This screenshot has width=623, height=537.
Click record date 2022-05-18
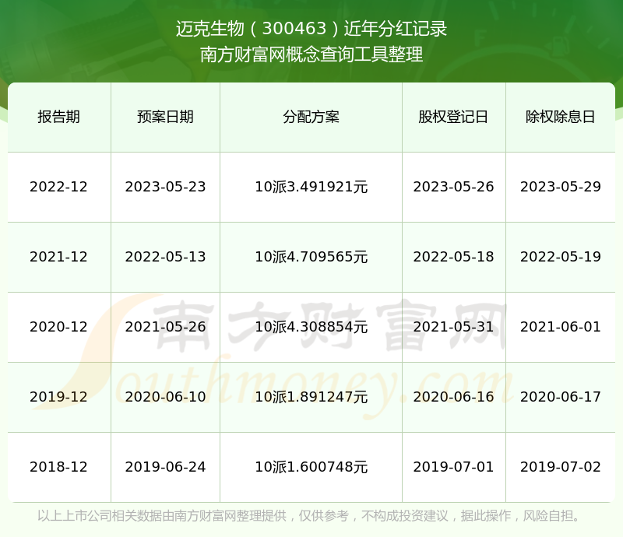[x=453, y=257]
